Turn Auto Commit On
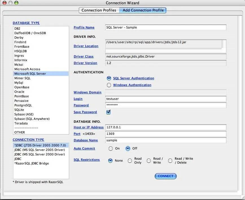The image size is (245, 200). (111, 148)
